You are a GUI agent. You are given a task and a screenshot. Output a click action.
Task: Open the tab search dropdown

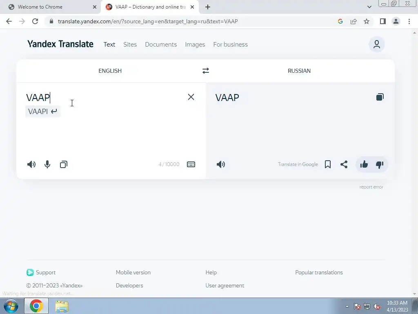(x=369, y=7)
